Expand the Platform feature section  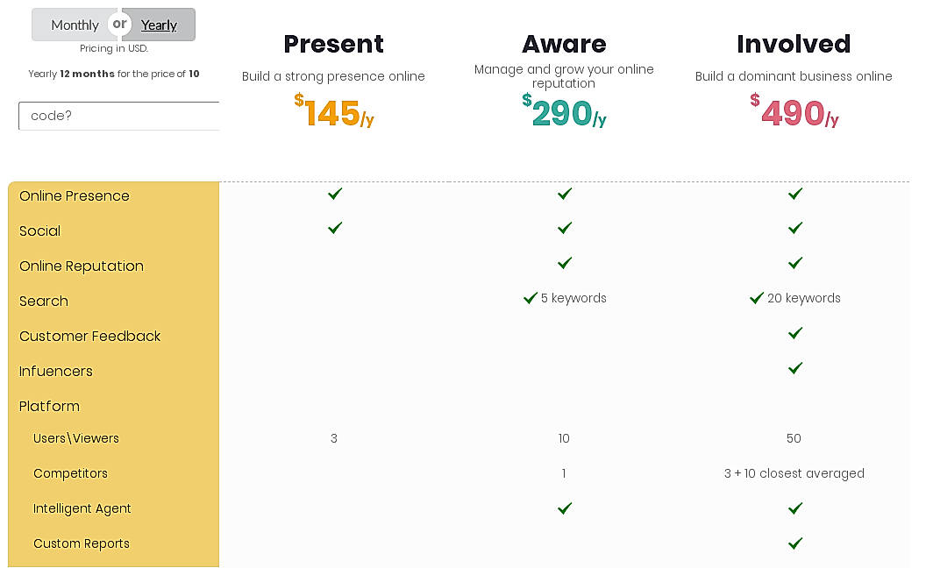(49, 406)
